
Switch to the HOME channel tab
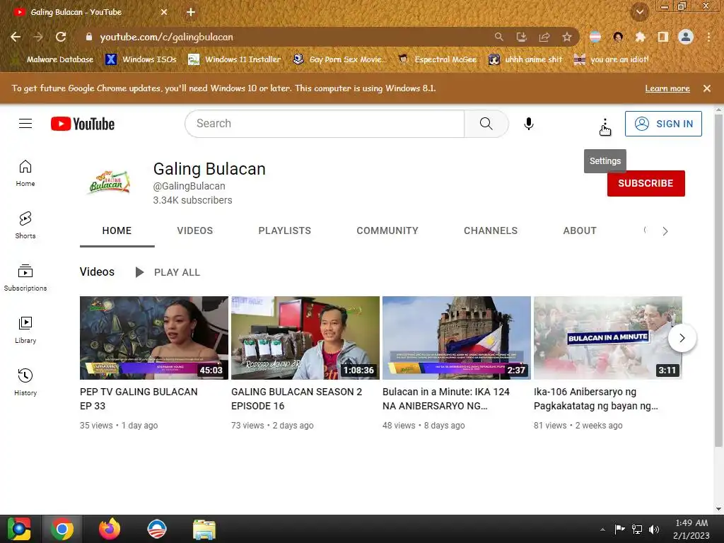click(x=117, y=230)
